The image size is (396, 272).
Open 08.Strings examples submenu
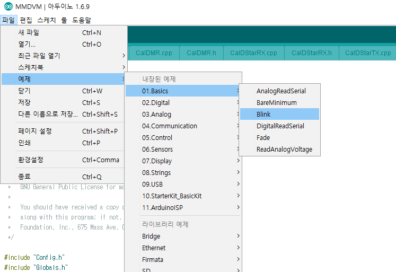(183, 172)
